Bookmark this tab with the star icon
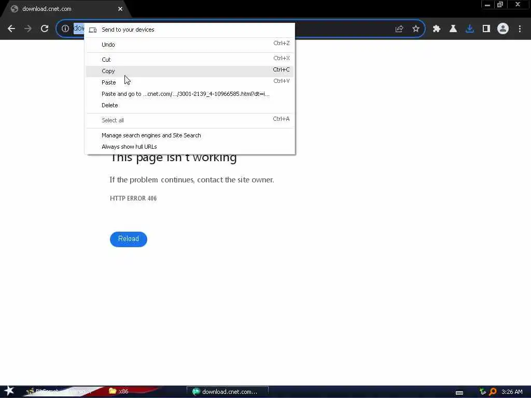Screen dimensions: 531x398 pyautogui.click(x=416, y=29)
